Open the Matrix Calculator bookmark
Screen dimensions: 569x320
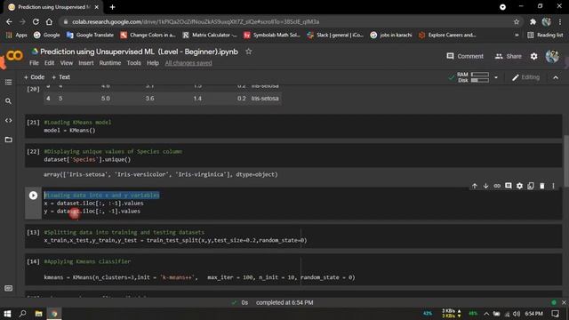click(210, 36)
